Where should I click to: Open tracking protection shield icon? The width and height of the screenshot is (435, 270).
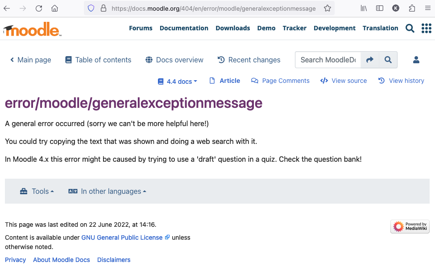pos(91,8)
